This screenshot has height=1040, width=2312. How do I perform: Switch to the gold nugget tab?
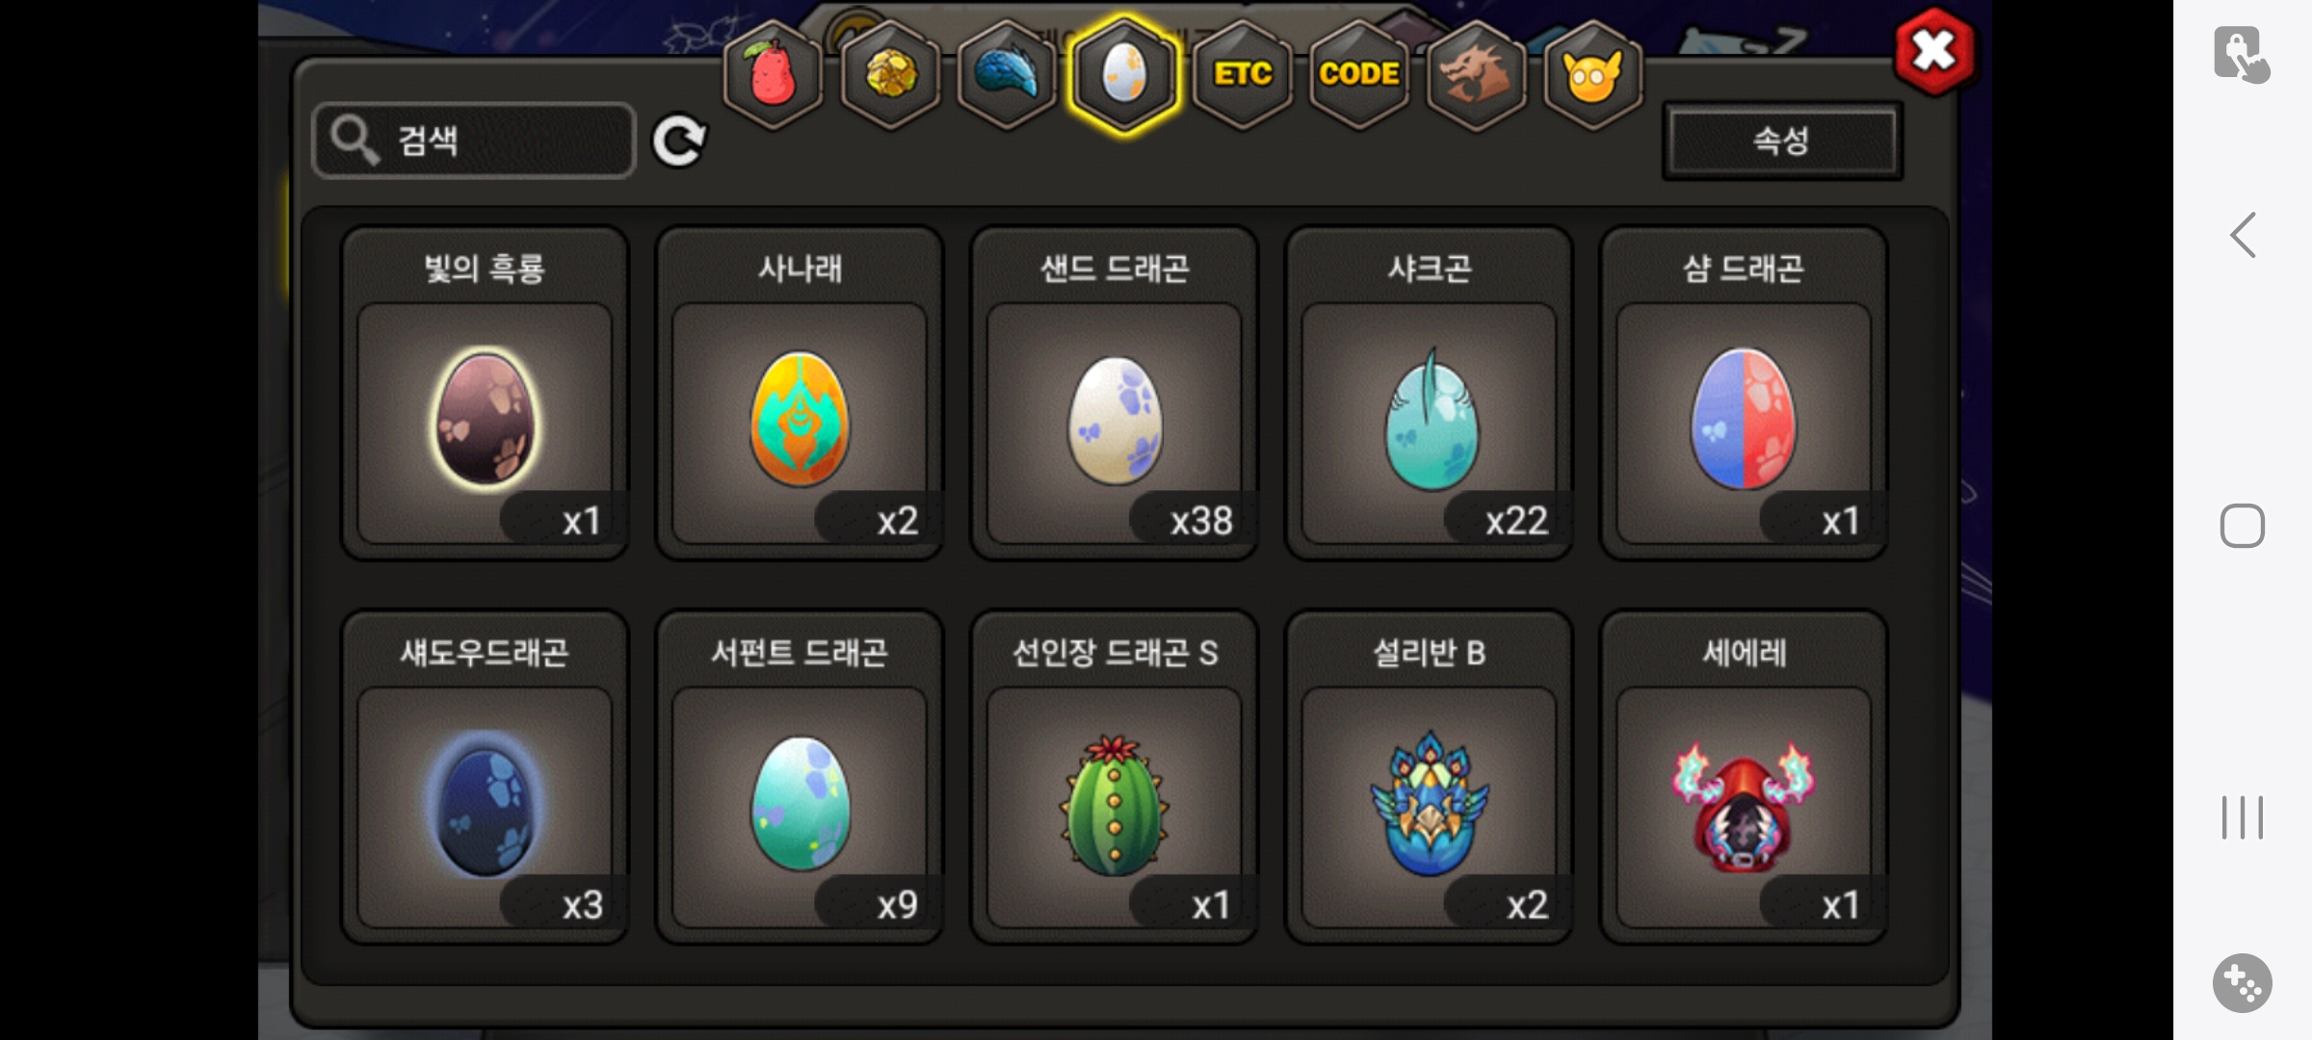tap(891, 75)
